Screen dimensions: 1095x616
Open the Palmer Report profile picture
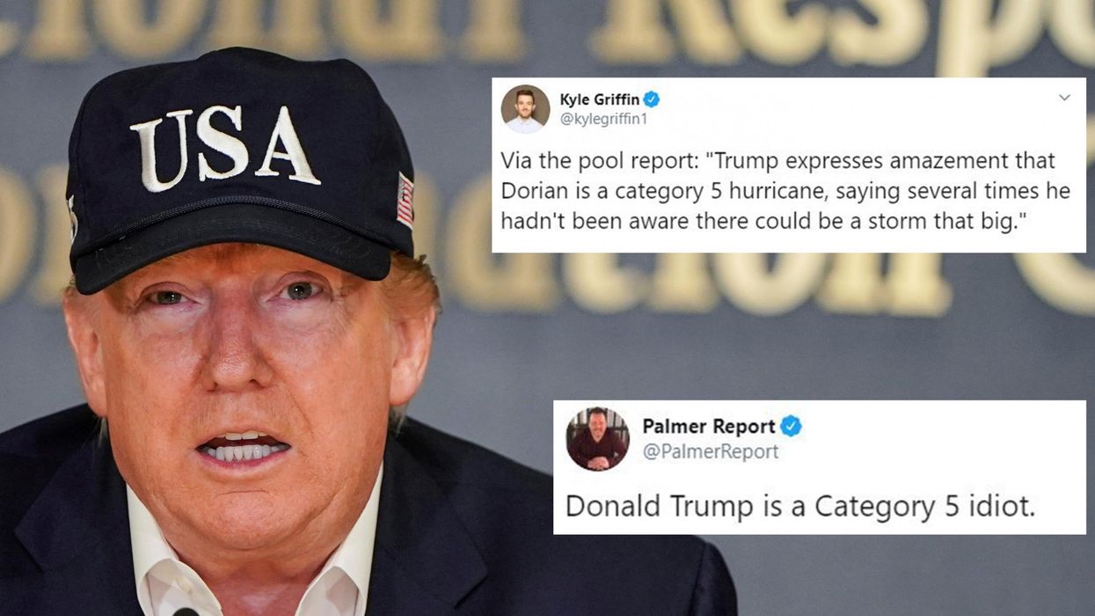click(597, 438)
